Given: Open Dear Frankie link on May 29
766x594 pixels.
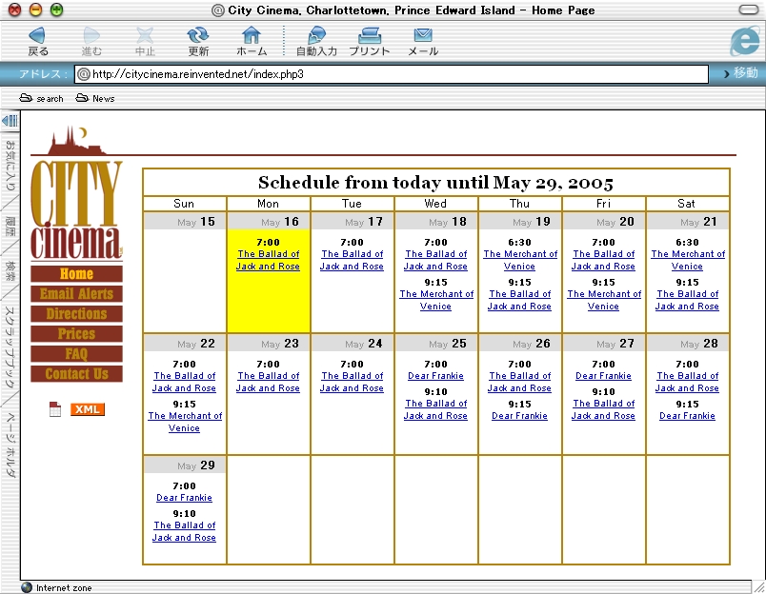Looking at the screenshot, I should (184, 498).
